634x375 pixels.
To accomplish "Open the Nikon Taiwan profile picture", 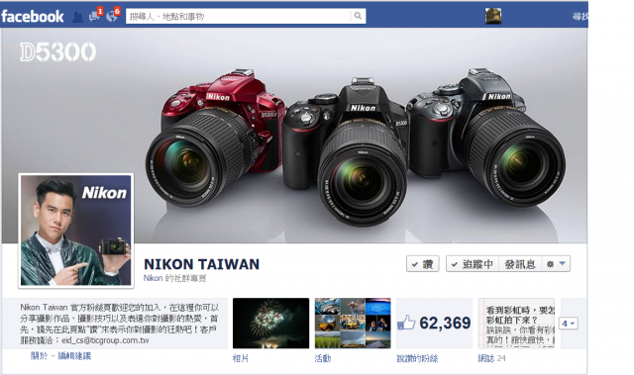I will click(76, 231).
